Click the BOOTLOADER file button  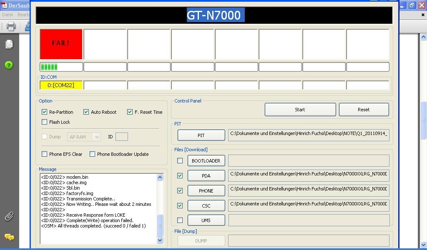206,161
